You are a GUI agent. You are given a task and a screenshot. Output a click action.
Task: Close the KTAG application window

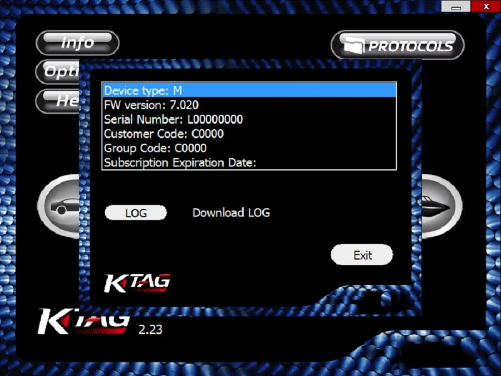pos(486,6)
